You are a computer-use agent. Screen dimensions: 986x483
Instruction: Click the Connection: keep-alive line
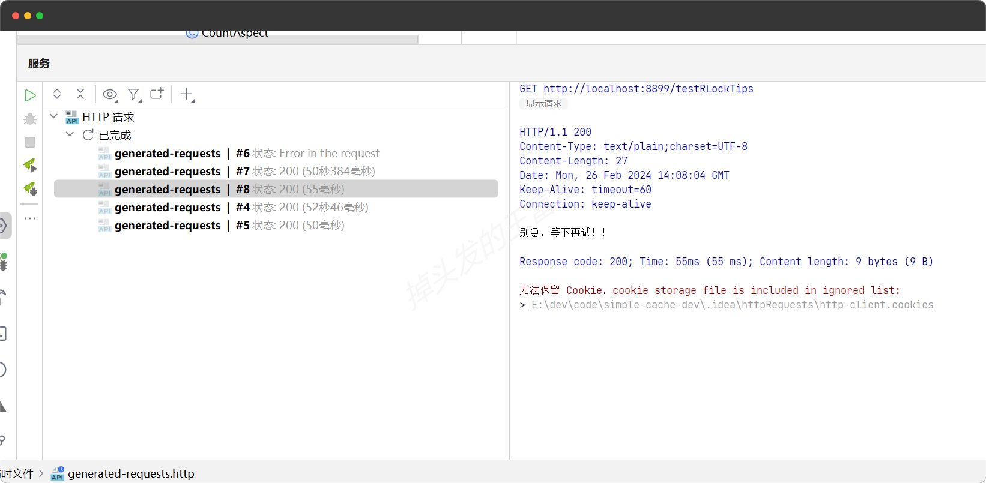coord(585,204)
